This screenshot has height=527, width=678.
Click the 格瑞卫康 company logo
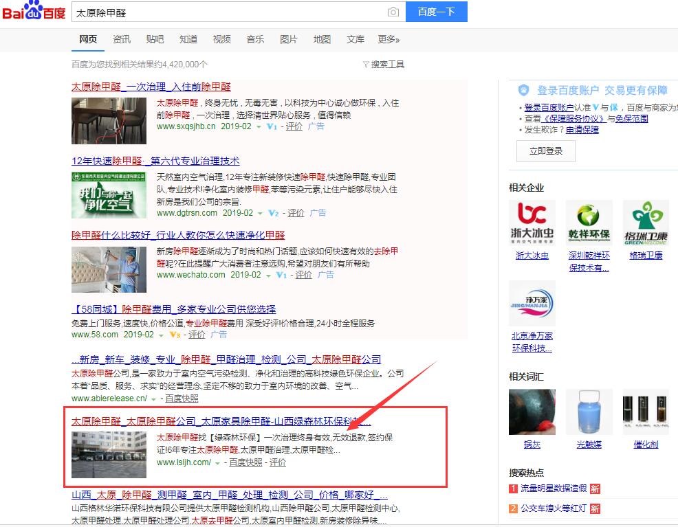click(646, 223)
